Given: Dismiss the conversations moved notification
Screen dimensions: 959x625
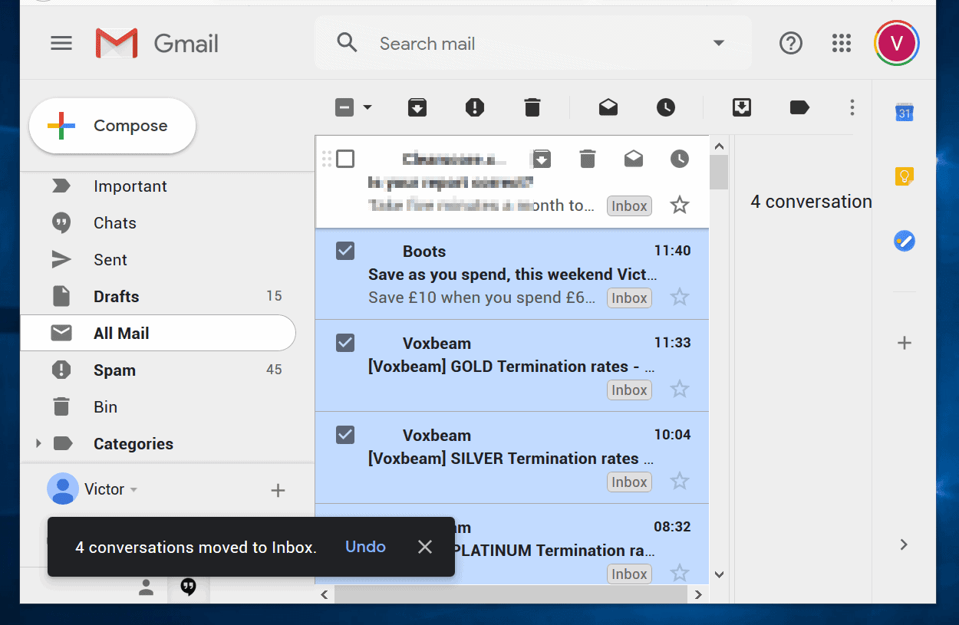Looking at the screenshot, I should pyautogui.click(x=424, y=547).
